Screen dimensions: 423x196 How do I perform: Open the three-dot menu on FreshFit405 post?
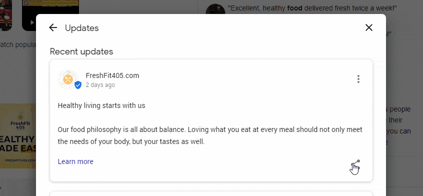(358, 79)
